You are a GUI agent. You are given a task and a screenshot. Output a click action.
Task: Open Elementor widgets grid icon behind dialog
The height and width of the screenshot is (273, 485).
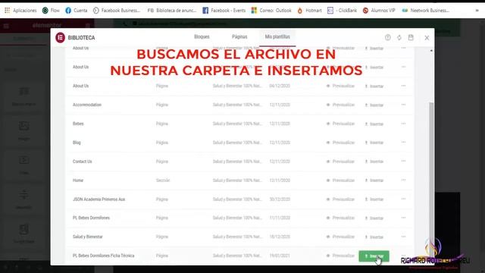point(88,26)
